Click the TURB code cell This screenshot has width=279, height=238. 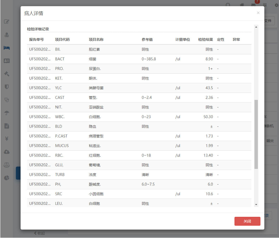(60, 174)
